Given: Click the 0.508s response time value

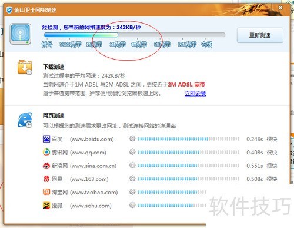Looking at the screenshot, I should (255, 179).
